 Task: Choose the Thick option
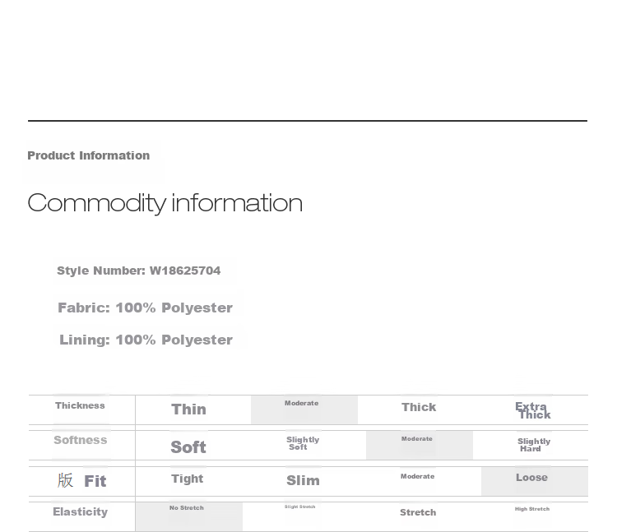point(419,407)
